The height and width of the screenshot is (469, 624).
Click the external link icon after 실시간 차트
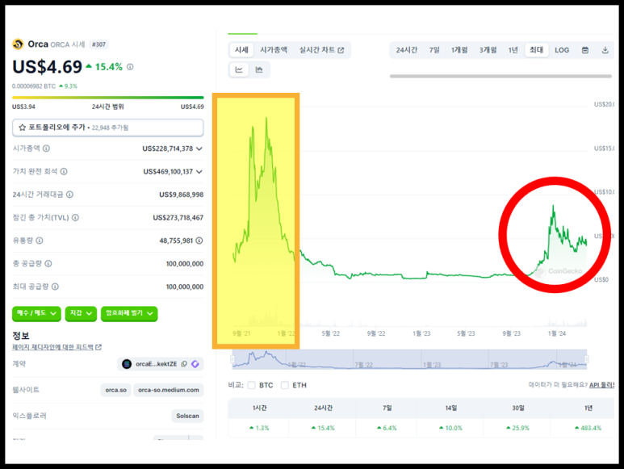(341, 50)
